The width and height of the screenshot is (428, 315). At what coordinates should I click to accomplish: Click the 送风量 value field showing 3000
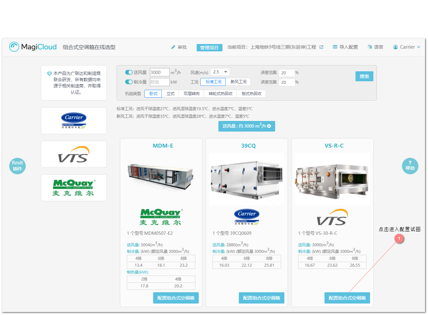tap(159, 72)
